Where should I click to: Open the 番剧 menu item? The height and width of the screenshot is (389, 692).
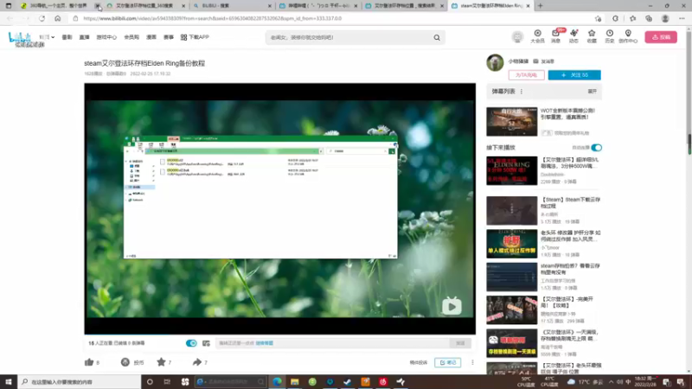pyautogui.click(x=67, y=37)
